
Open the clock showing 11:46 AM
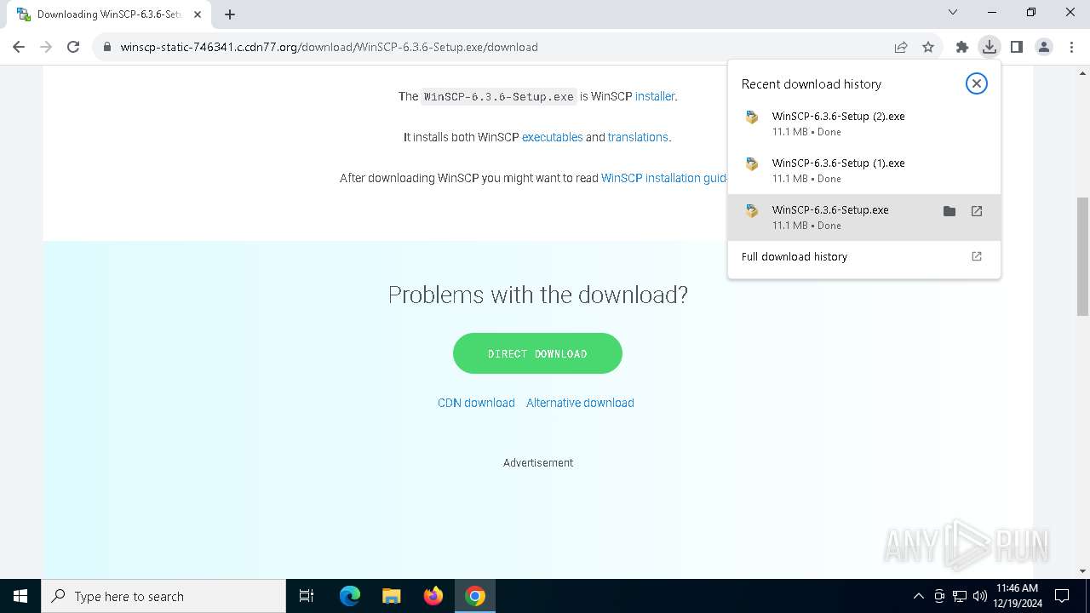coord(1017,596)
